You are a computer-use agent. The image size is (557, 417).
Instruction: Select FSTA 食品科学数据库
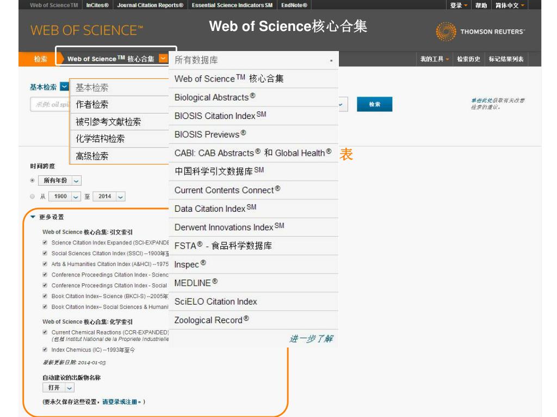pyautogui.click(x=253, y=246)
